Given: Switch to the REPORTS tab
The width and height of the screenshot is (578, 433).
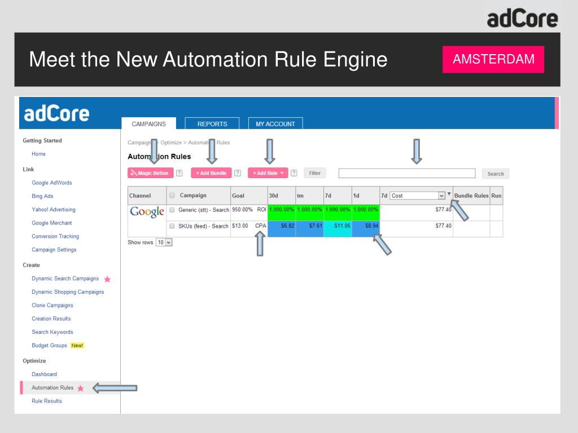Looking at the screenshot, I should [x=212, y=123].
